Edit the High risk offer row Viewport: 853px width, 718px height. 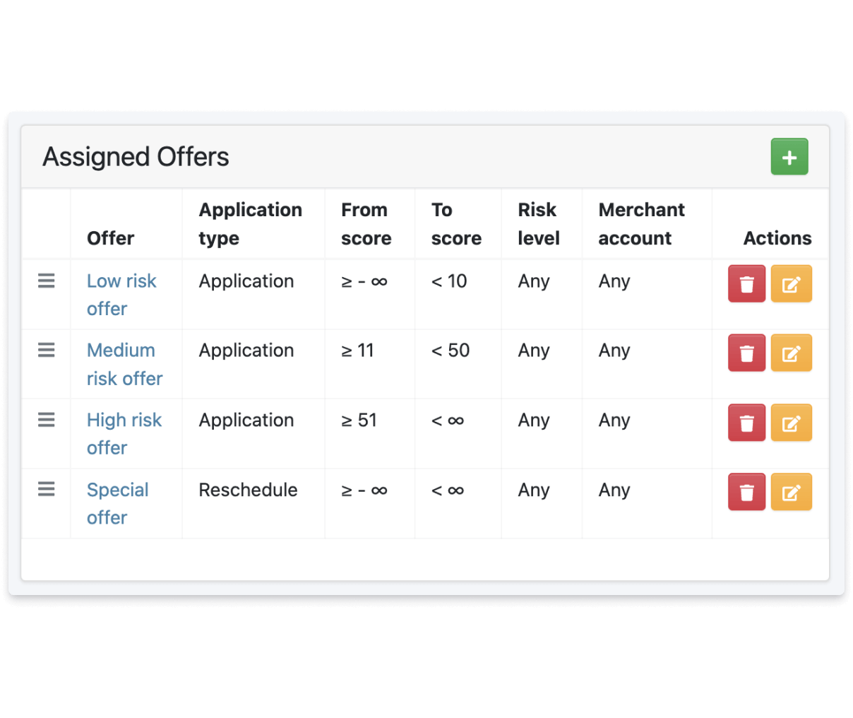[x=791, y=423]
